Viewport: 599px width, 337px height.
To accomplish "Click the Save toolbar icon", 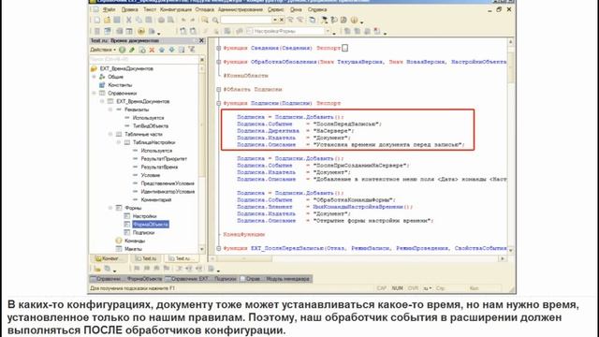I will 116,20.
